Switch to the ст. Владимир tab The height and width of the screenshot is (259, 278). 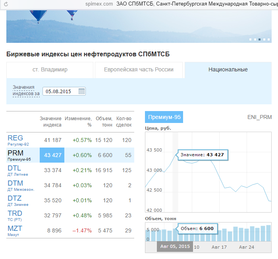(x=50, y=70)
